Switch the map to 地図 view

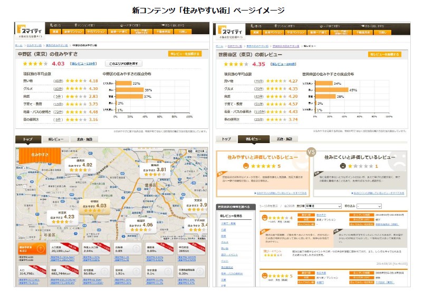190,151
